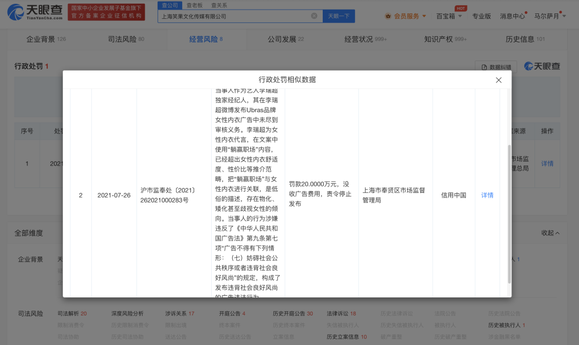The height and width of the screenshot is (345, 579).
Task: Click the dialog's vertical scrollbar
Action: (x=509, y=214)
